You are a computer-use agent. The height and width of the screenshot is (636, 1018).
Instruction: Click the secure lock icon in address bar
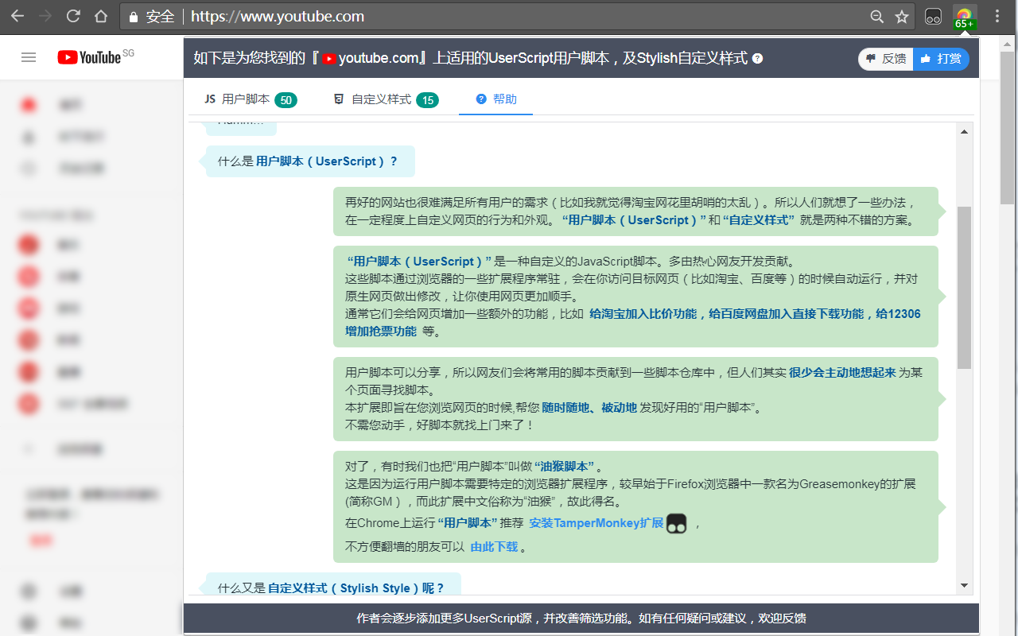133,17
